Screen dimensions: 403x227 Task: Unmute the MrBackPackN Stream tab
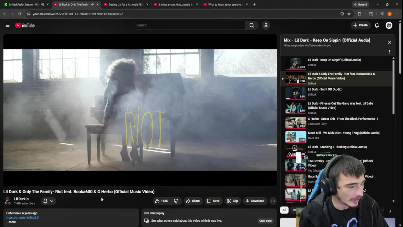(43, 4)
